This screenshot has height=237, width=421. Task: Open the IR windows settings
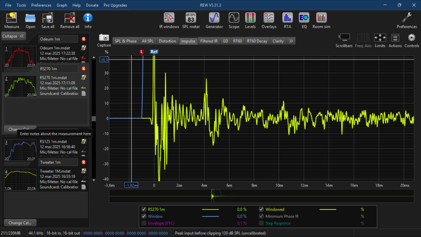169,20
